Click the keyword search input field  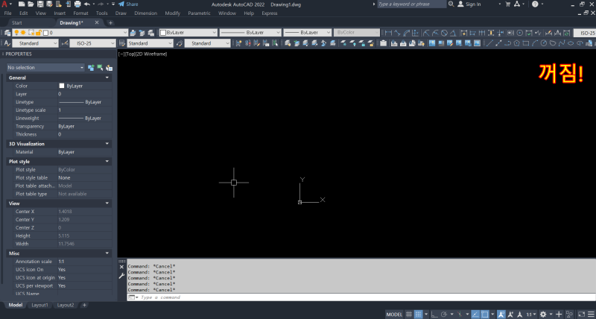(x=411, y=4)
